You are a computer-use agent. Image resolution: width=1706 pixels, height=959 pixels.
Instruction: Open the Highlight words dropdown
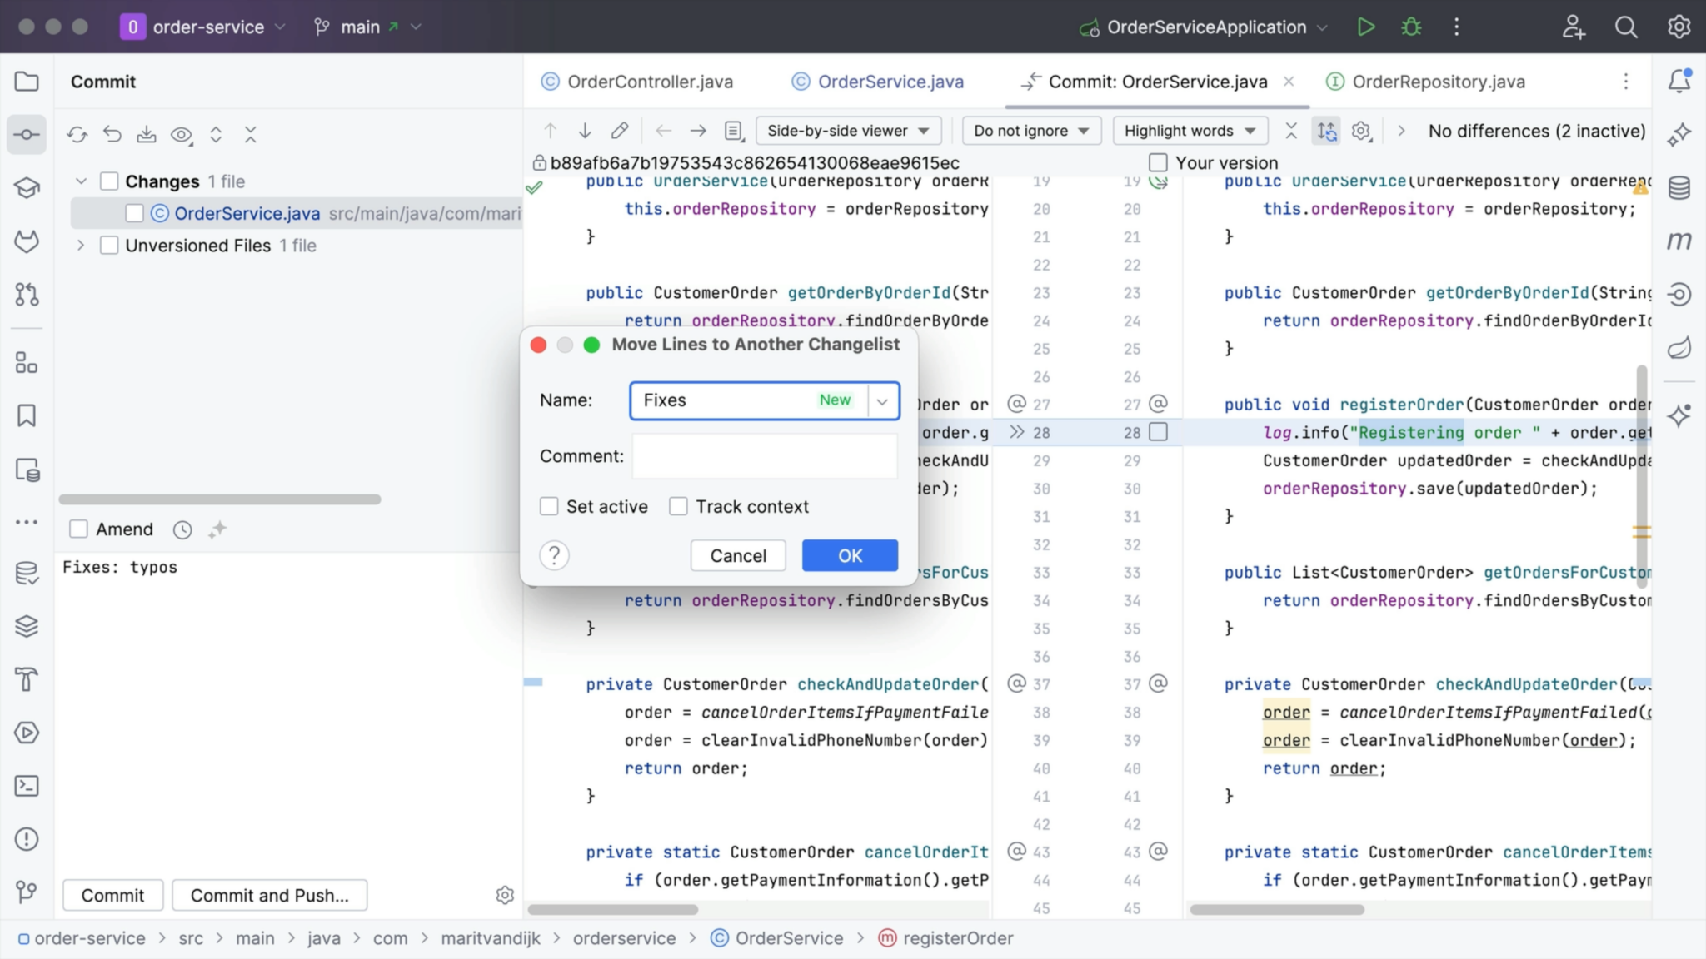[1189, 130]
